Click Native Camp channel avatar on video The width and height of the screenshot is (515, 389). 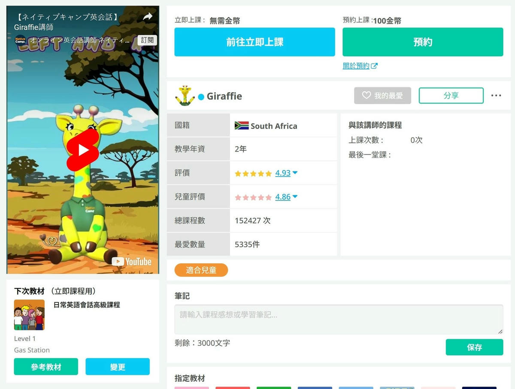[21, 40]
